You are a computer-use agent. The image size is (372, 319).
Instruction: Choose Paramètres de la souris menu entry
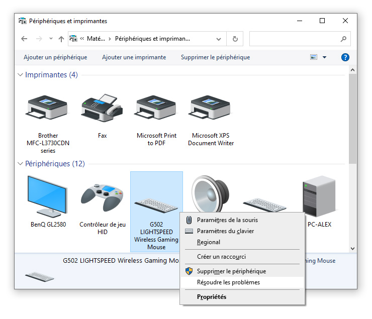tap(242, 220)
